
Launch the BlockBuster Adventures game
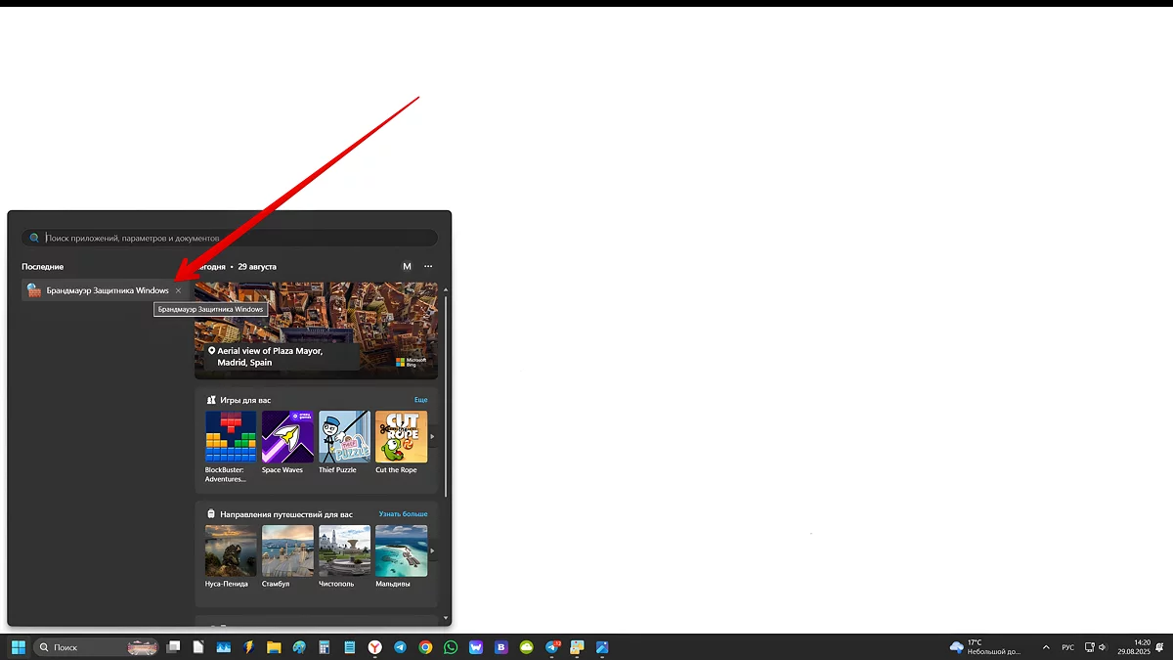[x=231, y=437]
